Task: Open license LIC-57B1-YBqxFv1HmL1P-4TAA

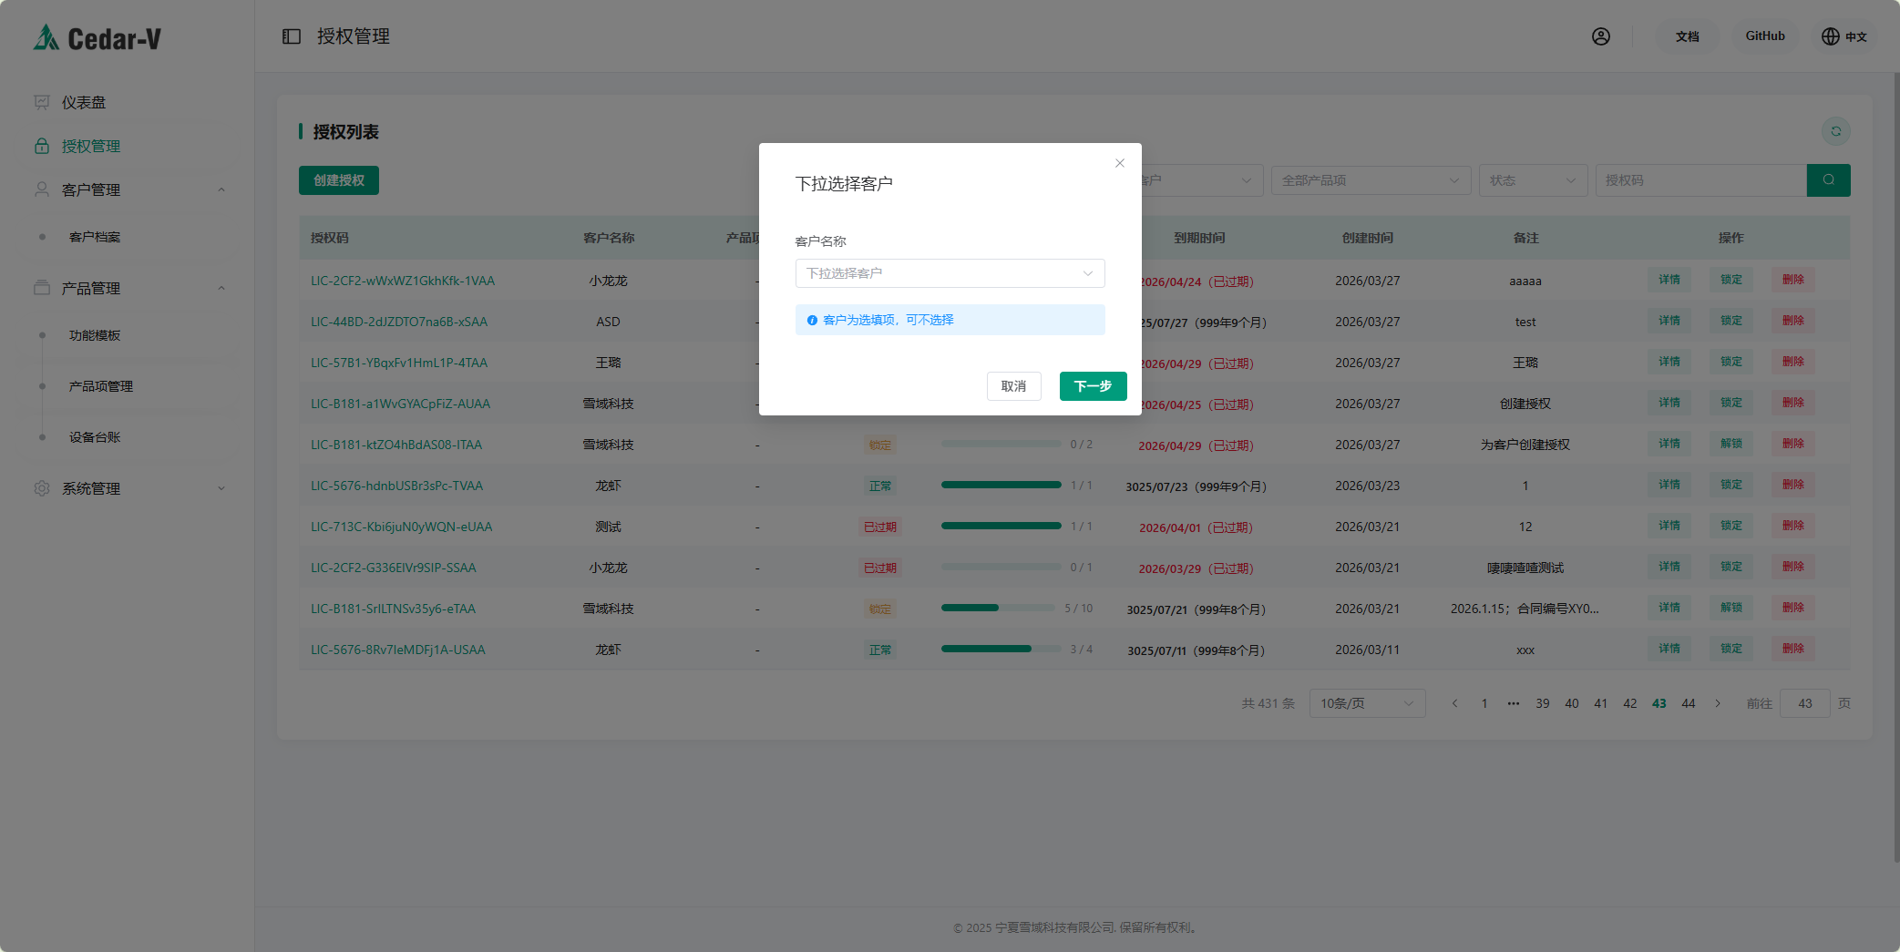Action: point(399,363)
